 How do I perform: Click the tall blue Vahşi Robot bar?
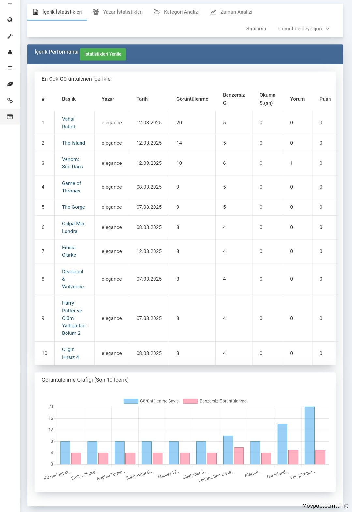click(310, 435)
